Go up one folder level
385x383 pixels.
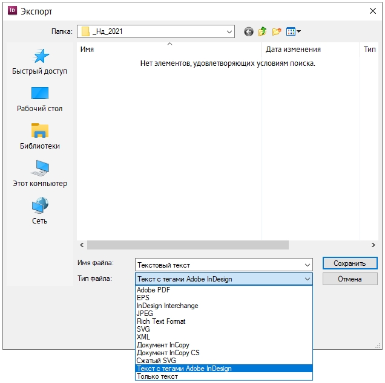coord(263,31)
